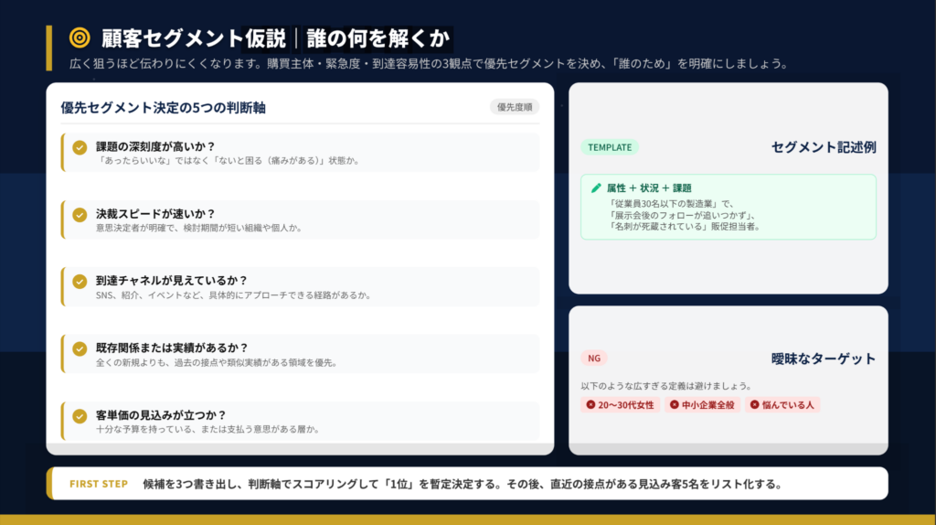Toggle the checkmark for 決裁スピードが速いか？
Viewport: 936px width, 525px height.
point(80,214)
